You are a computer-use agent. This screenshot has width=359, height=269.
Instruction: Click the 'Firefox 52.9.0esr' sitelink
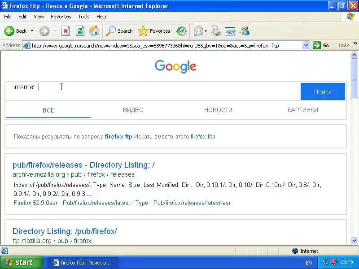(x=36, y=203)
